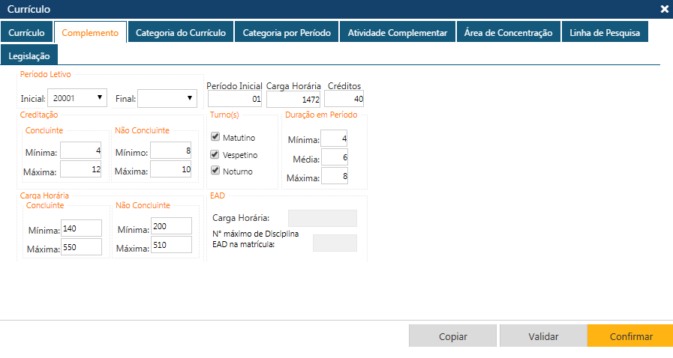Image resolution: width=673 pixels, height=358 pixels.
Task: Confirm with the orange Confirmar button
Action: tap(630, 337)
